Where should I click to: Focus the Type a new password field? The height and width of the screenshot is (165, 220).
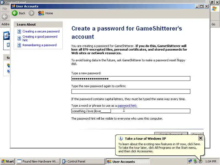point(131,79)
